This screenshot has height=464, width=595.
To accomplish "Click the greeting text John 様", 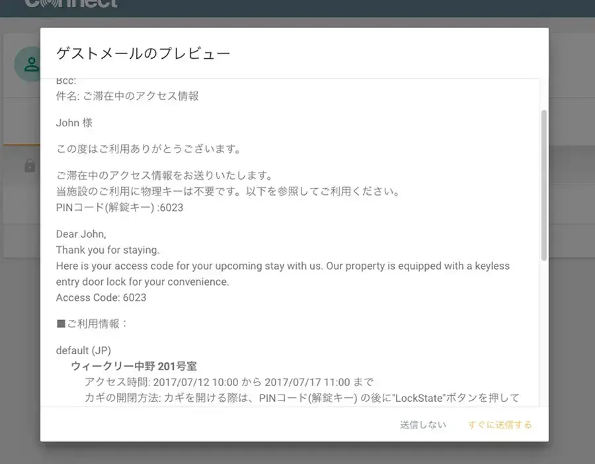I will pyautogui.click(x=74, y=122).
